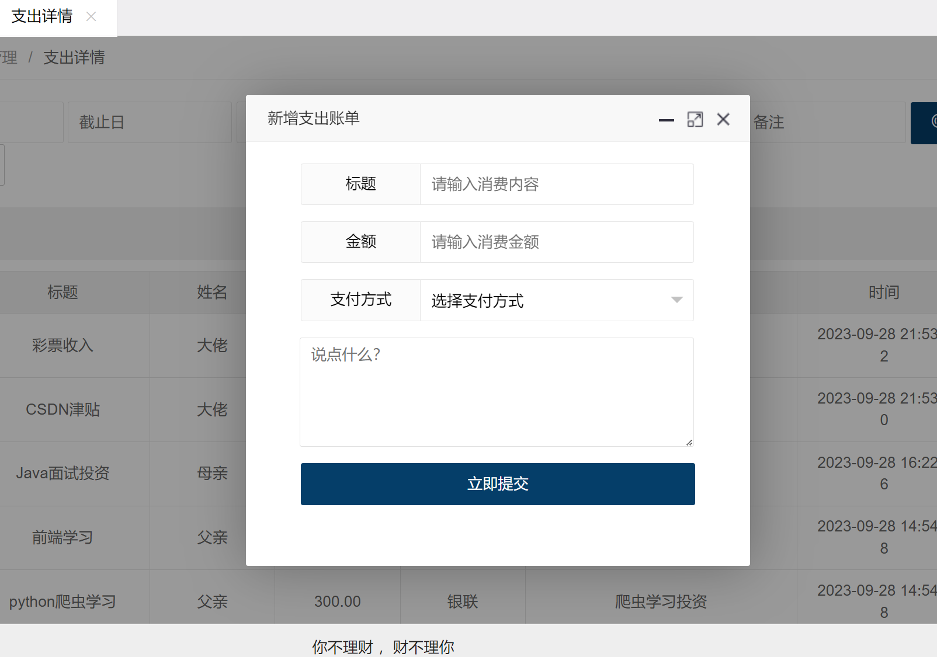Click the dropdown arrow for payment method

676,300
